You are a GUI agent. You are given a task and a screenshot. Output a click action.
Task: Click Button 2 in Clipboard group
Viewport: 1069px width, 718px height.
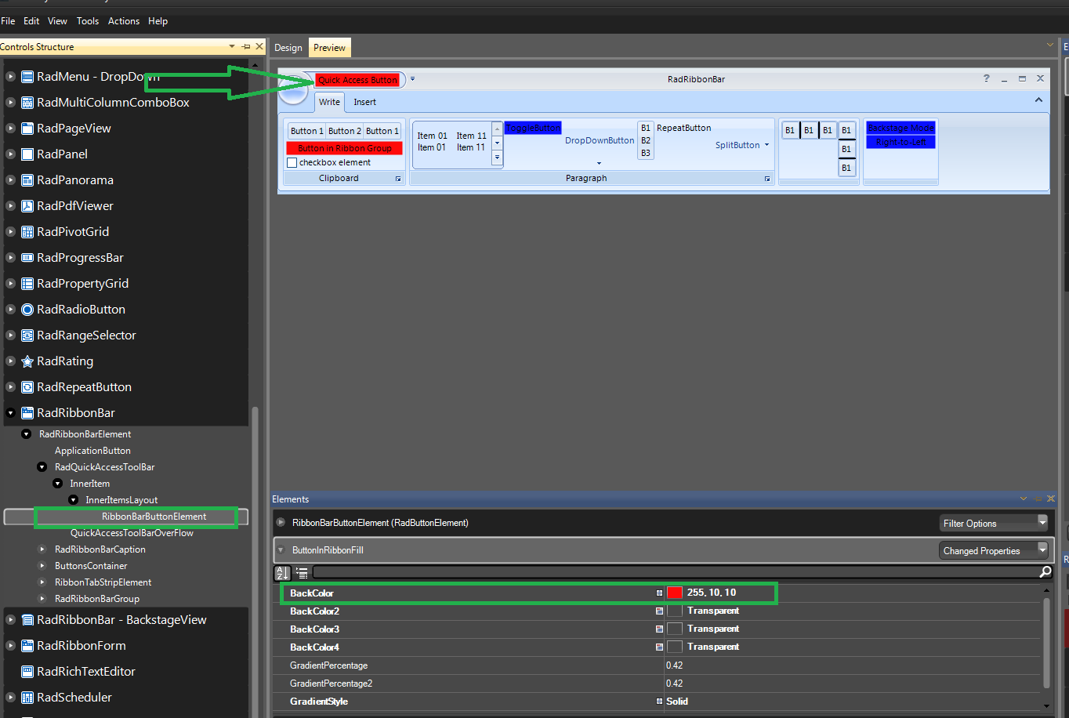[x=345, y=131]
